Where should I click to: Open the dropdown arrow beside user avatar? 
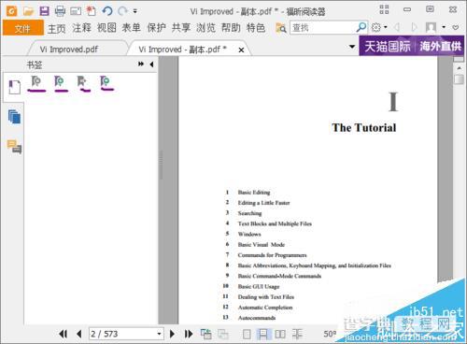pos(444,28)
